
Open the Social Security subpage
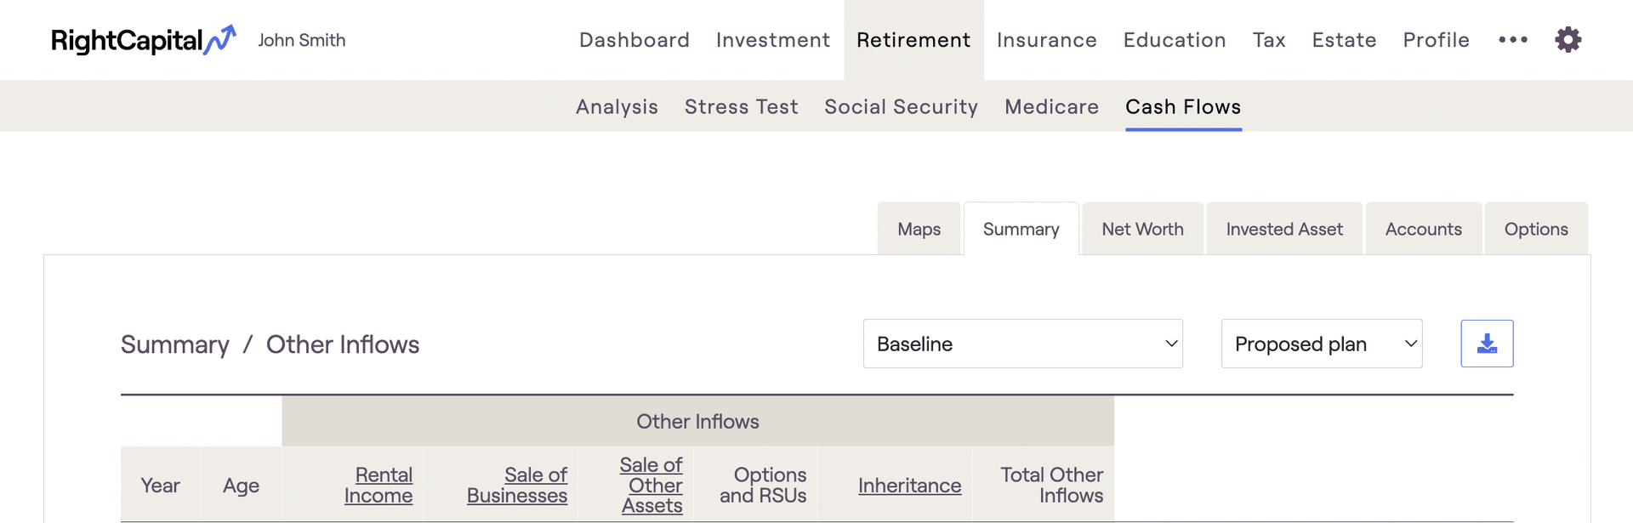901,107
